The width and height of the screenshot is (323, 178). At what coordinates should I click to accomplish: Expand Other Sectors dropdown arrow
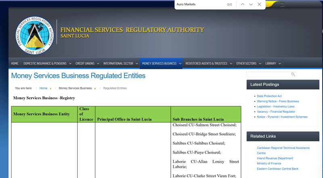click(260, 64)
